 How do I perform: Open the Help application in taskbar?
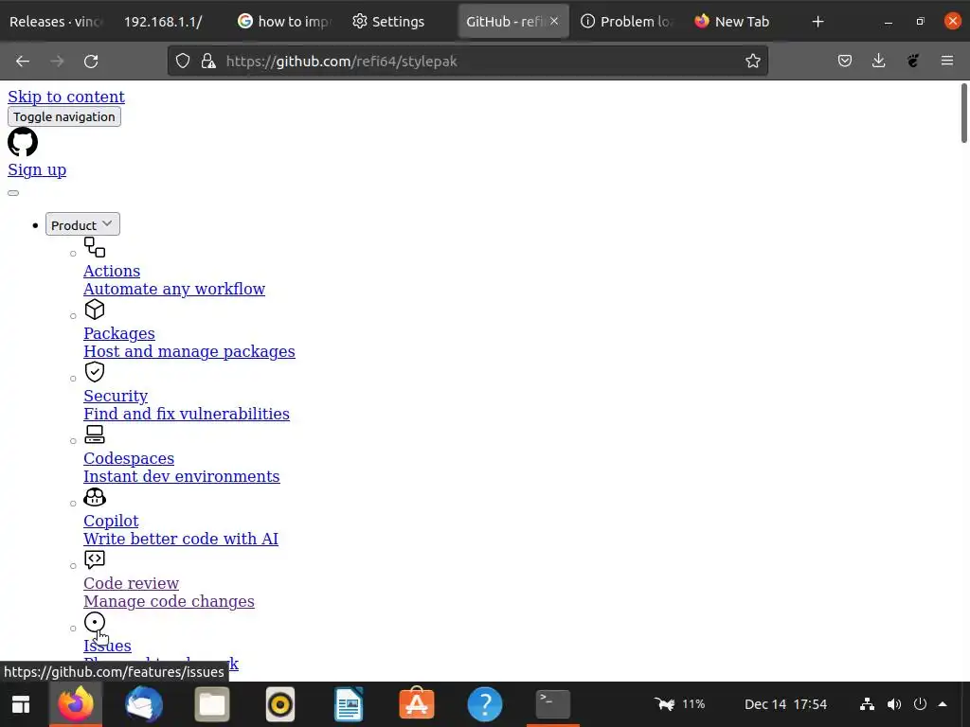[x=485, y=704]
